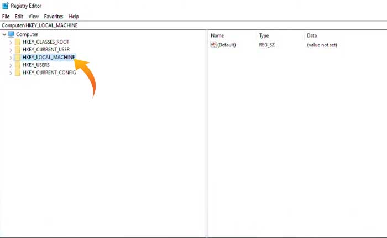Open the File menu

point(6,17)
